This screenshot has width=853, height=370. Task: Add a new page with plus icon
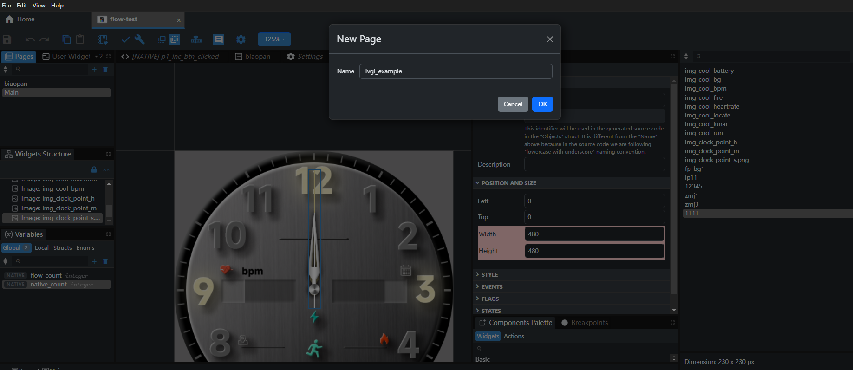pyautogui.click(x=94, y=70)
